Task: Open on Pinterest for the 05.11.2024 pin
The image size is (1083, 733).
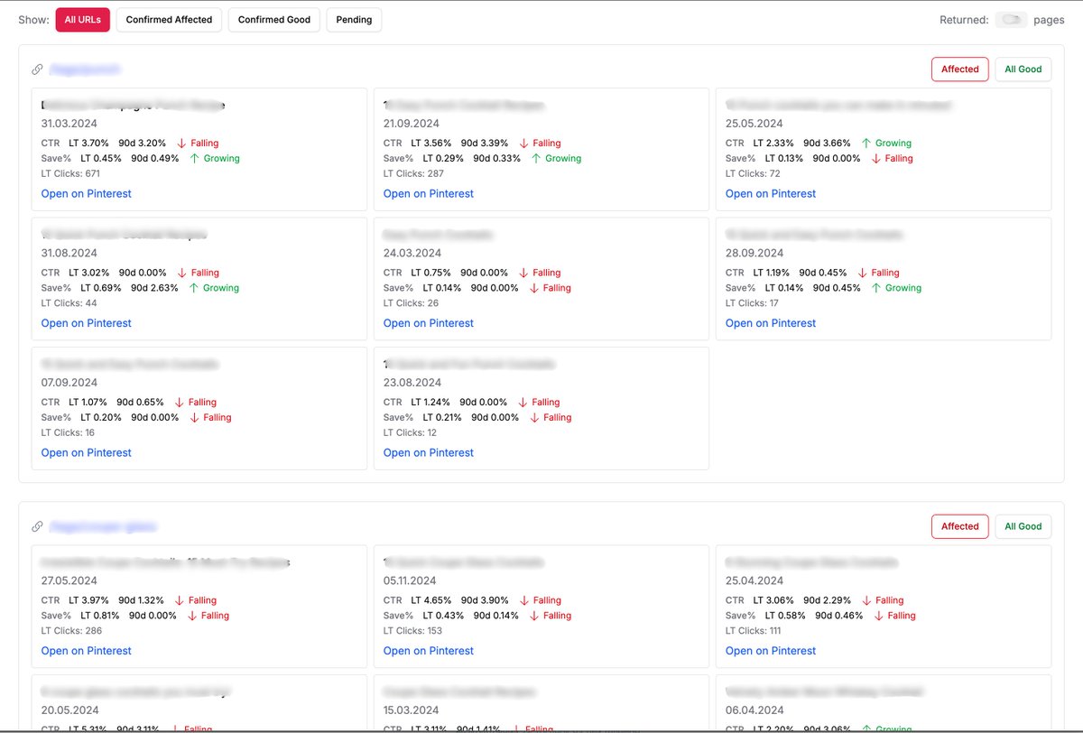Action: pyautogui.click(x=429, y=651)
